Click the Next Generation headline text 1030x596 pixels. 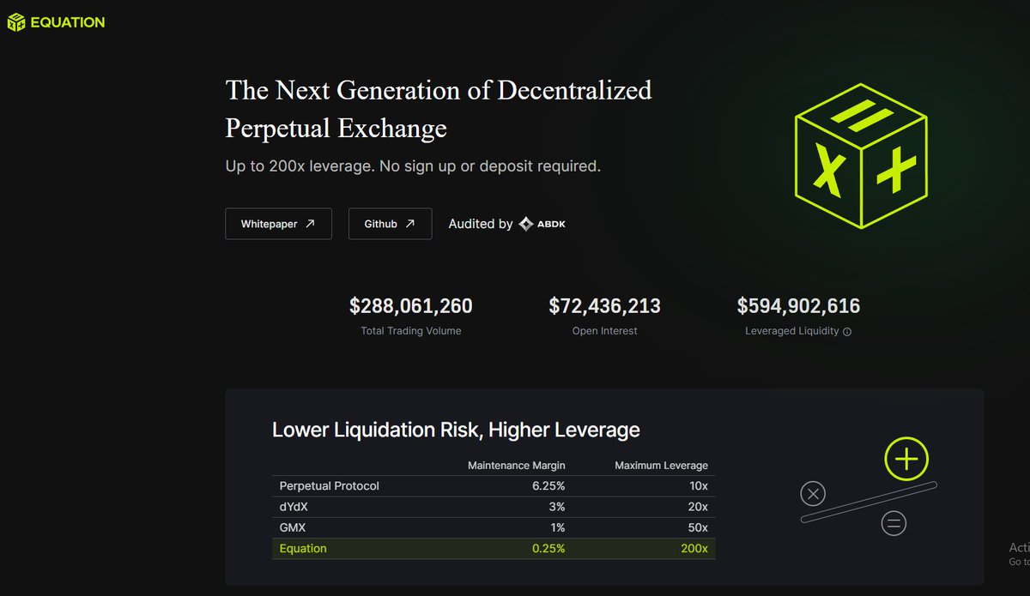(439, 108)
